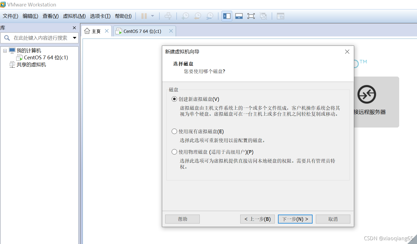Open the power options dropdown arrow
This screenshot has width=417, height=244.
click(x=152, y=16)
